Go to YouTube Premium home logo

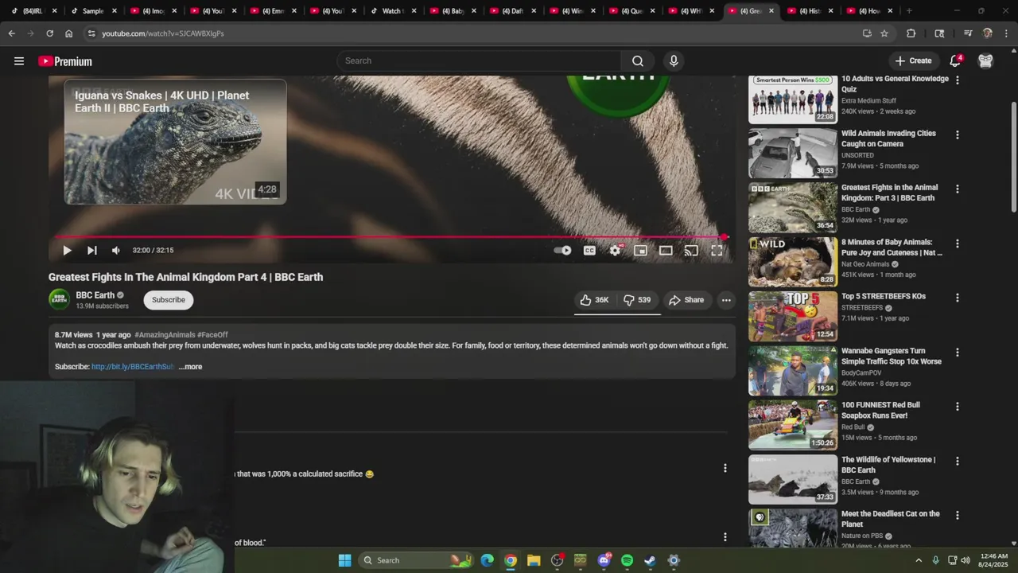[65, 61]
